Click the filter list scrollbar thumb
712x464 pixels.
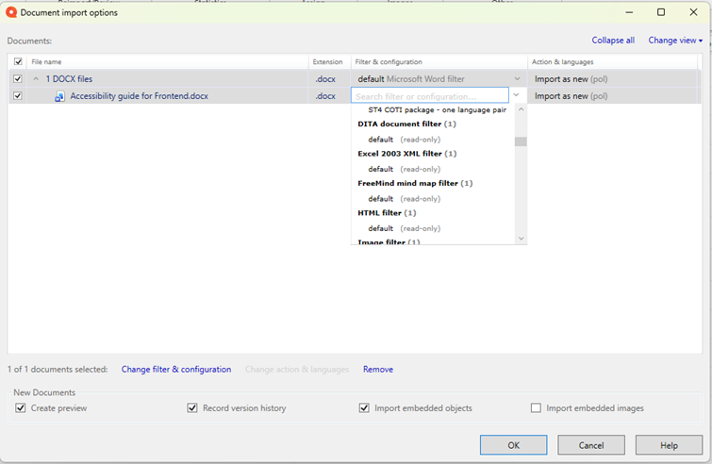(521, 141)
